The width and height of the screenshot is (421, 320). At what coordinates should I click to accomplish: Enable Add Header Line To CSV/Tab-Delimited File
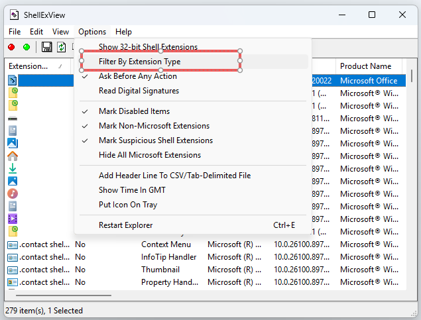click(x=193, y=176)
